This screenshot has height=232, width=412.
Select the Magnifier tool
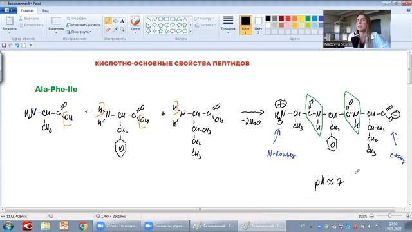click(122, 30)
